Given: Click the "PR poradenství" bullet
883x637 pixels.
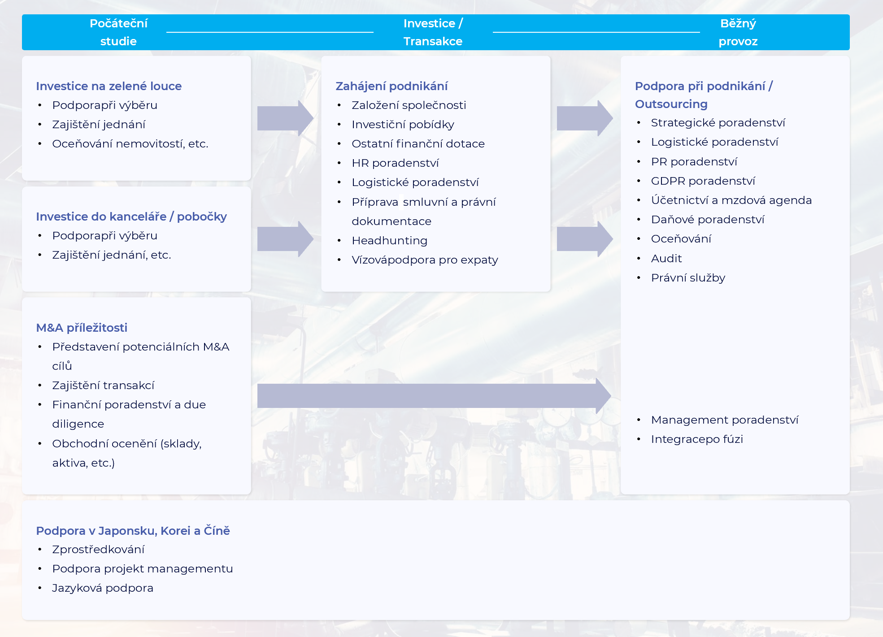Looking at the screenshot, I should coord(694,162).
